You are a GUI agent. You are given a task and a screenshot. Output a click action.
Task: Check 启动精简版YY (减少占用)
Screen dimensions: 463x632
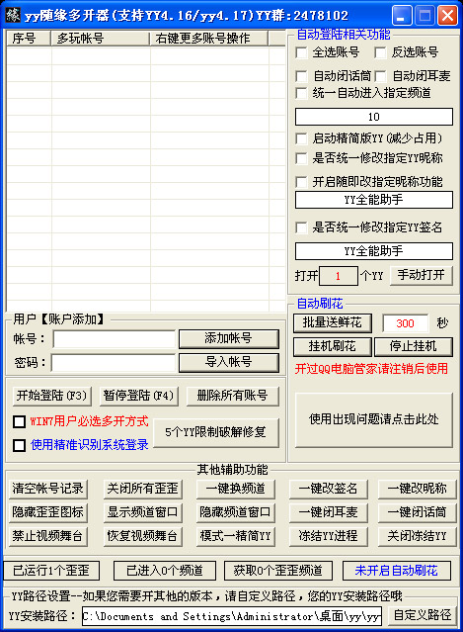301,138
